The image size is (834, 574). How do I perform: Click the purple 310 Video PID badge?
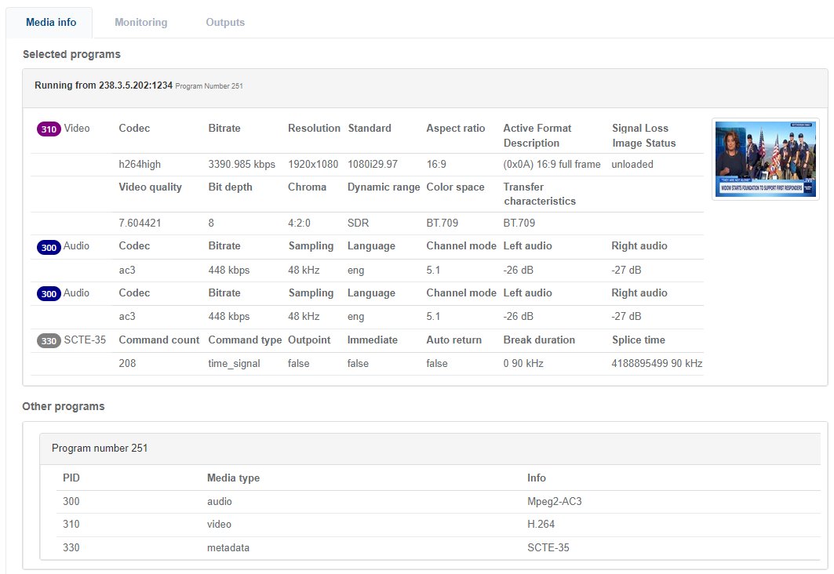pyautogui.click(x=49, y=129)
